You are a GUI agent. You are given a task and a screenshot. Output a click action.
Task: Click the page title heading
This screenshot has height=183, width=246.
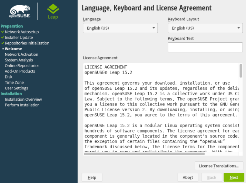tap(147, 8)
